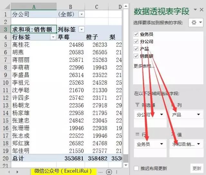This screenshot has width=206, height=175.
Task: Open the 求和项:销... dropdown in values area
Action: (198, 144)
